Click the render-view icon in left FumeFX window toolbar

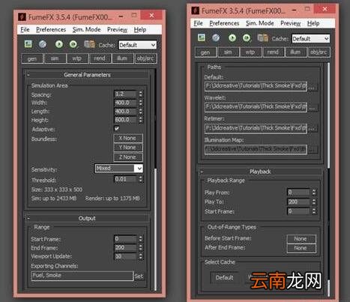(28, 44)
